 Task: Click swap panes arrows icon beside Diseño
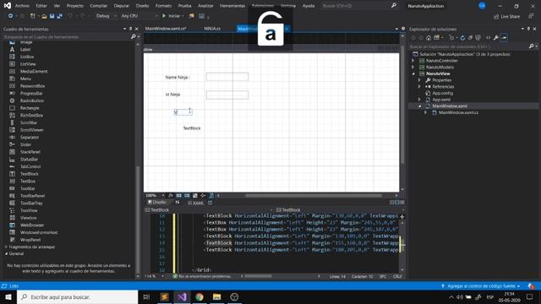[x=178, y=203]
